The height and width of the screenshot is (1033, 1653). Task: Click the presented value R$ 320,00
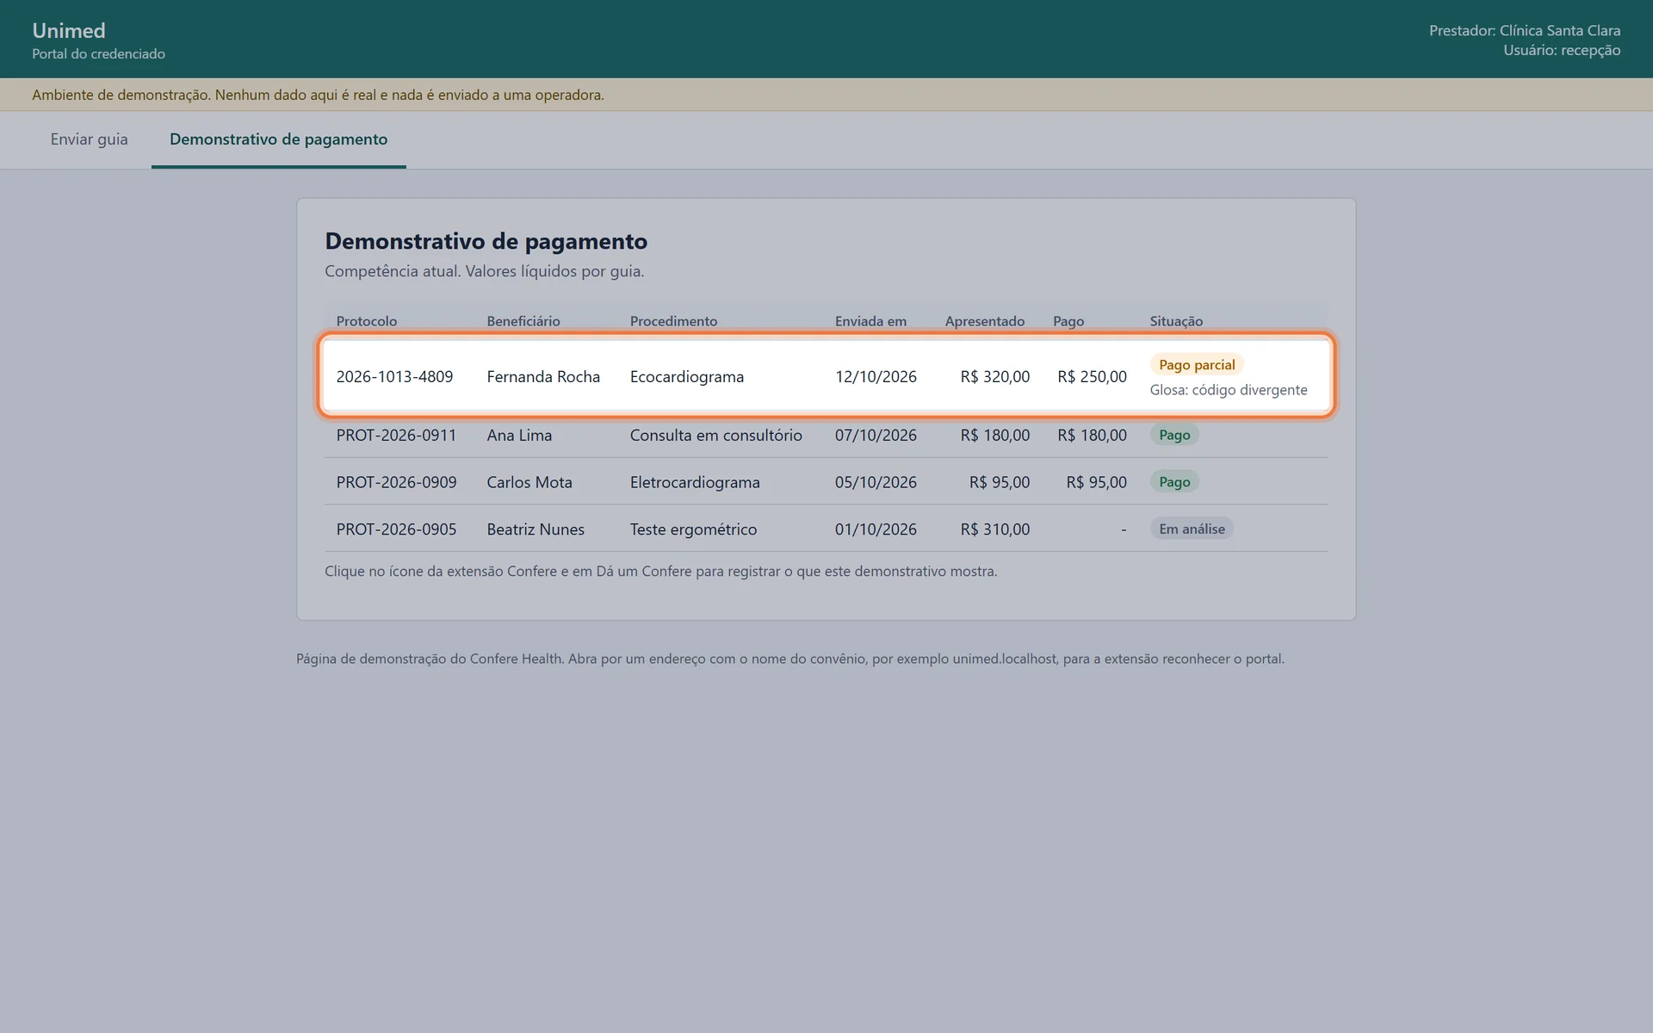point(995,376)
